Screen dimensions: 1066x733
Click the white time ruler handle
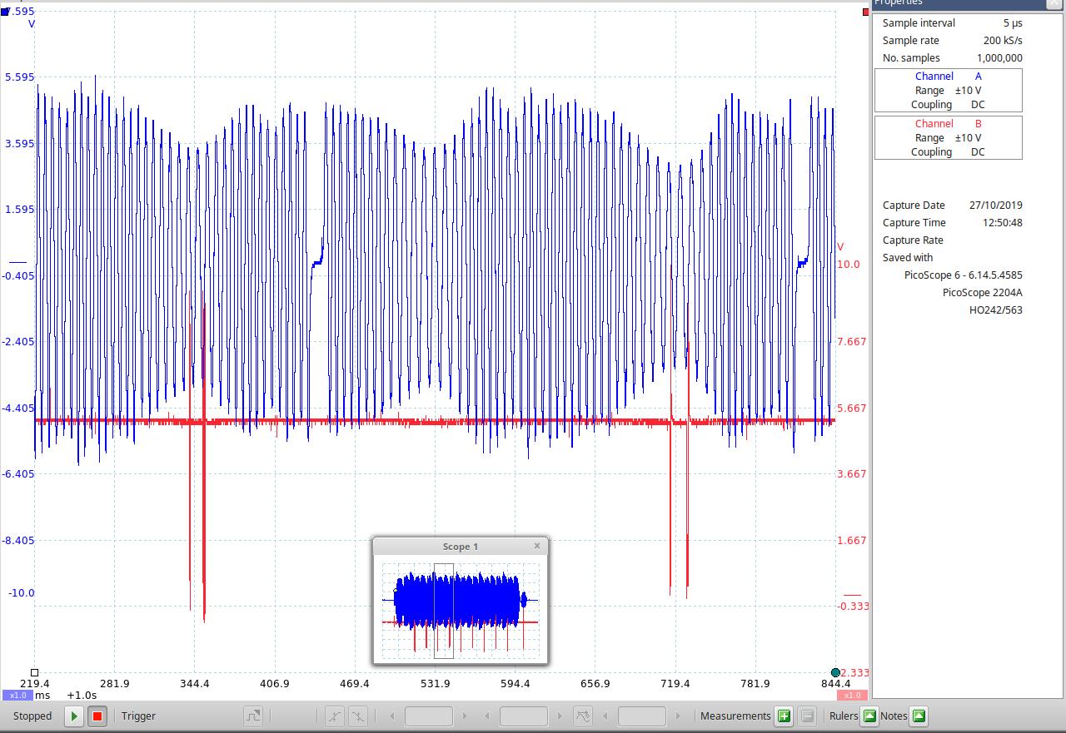coord(34,672)
